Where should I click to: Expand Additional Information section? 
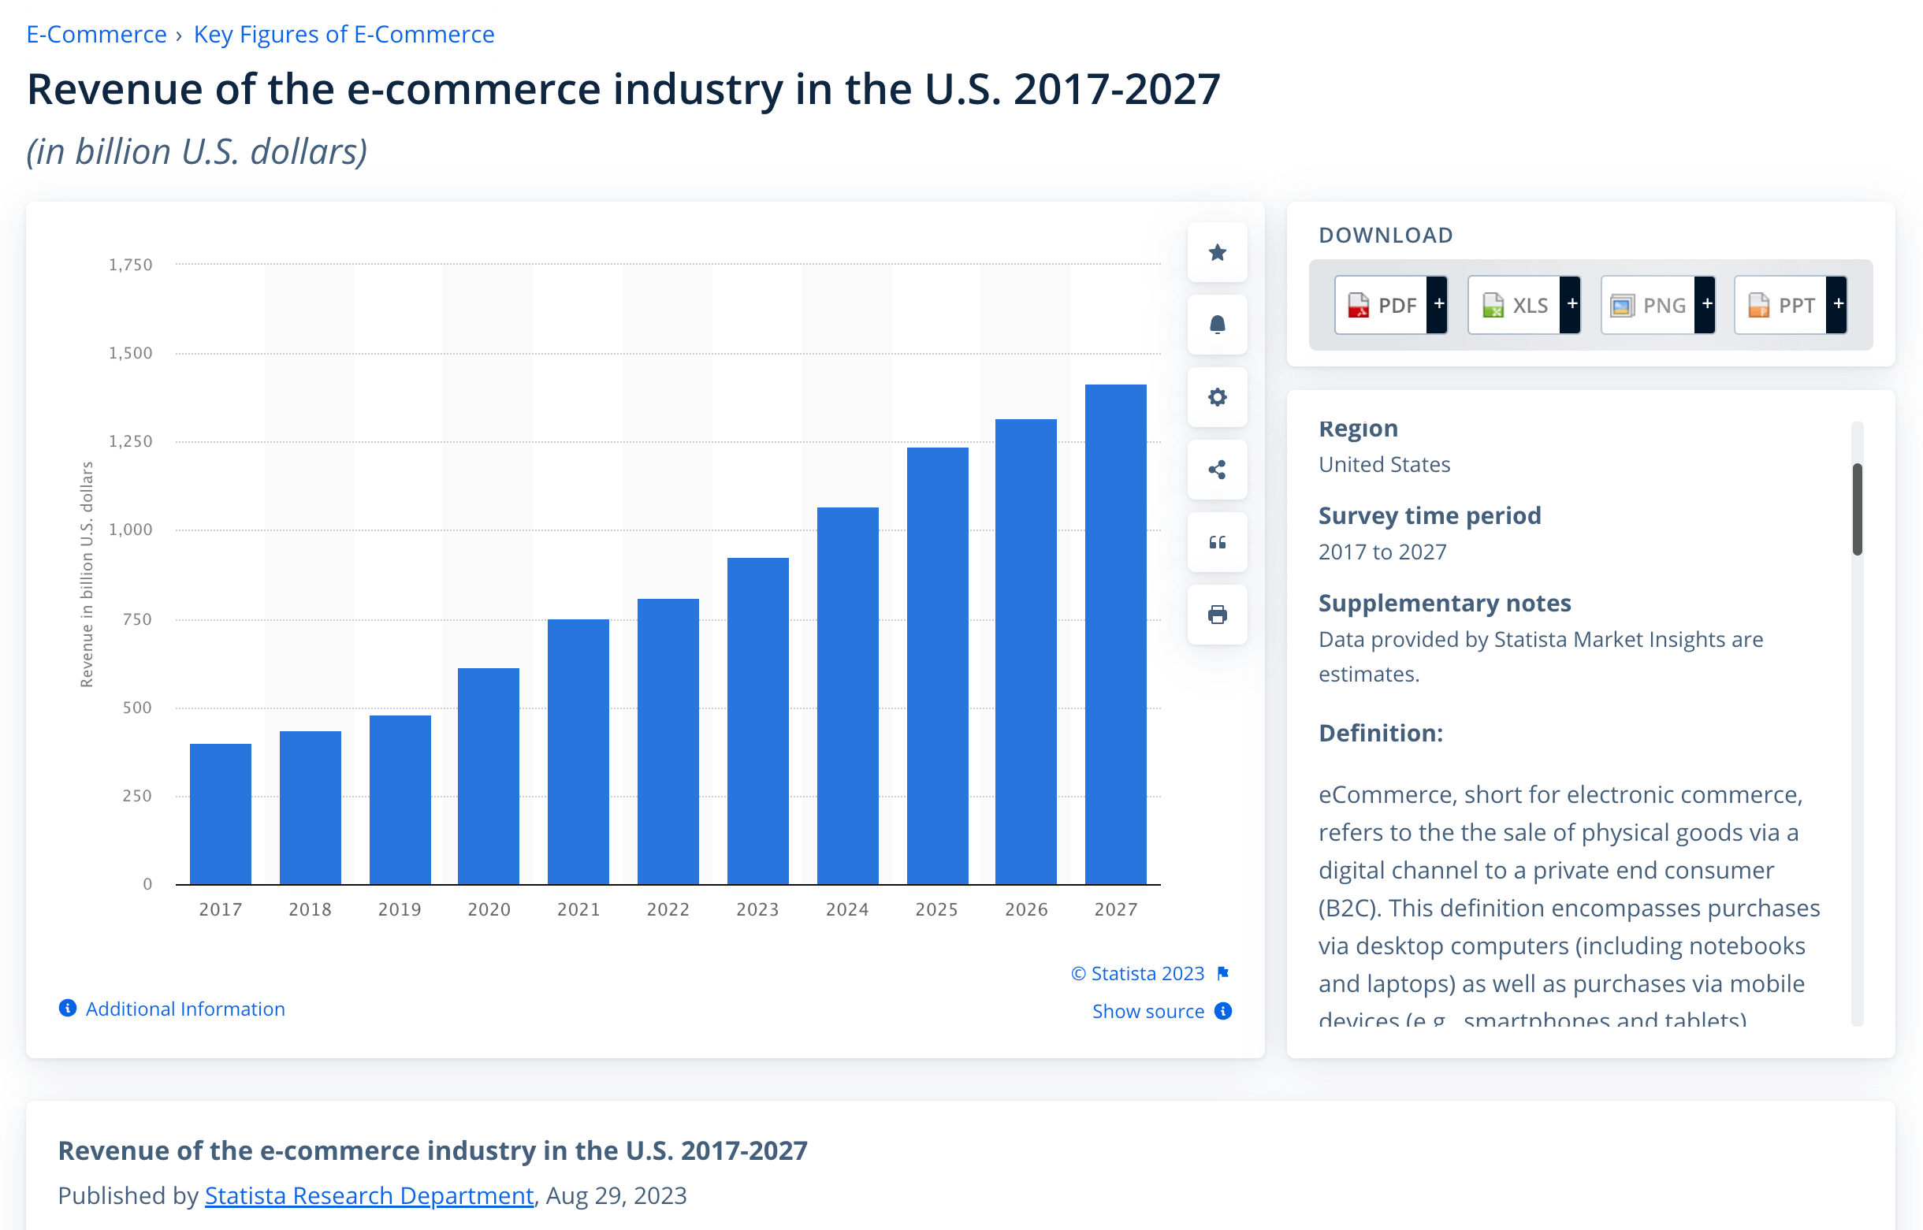pos(184,1009)
